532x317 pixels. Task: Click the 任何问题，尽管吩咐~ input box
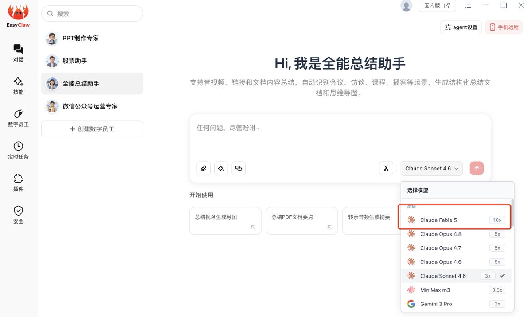340,137
